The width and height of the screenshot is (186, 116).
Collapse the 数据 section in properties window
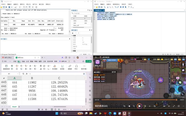72,51
